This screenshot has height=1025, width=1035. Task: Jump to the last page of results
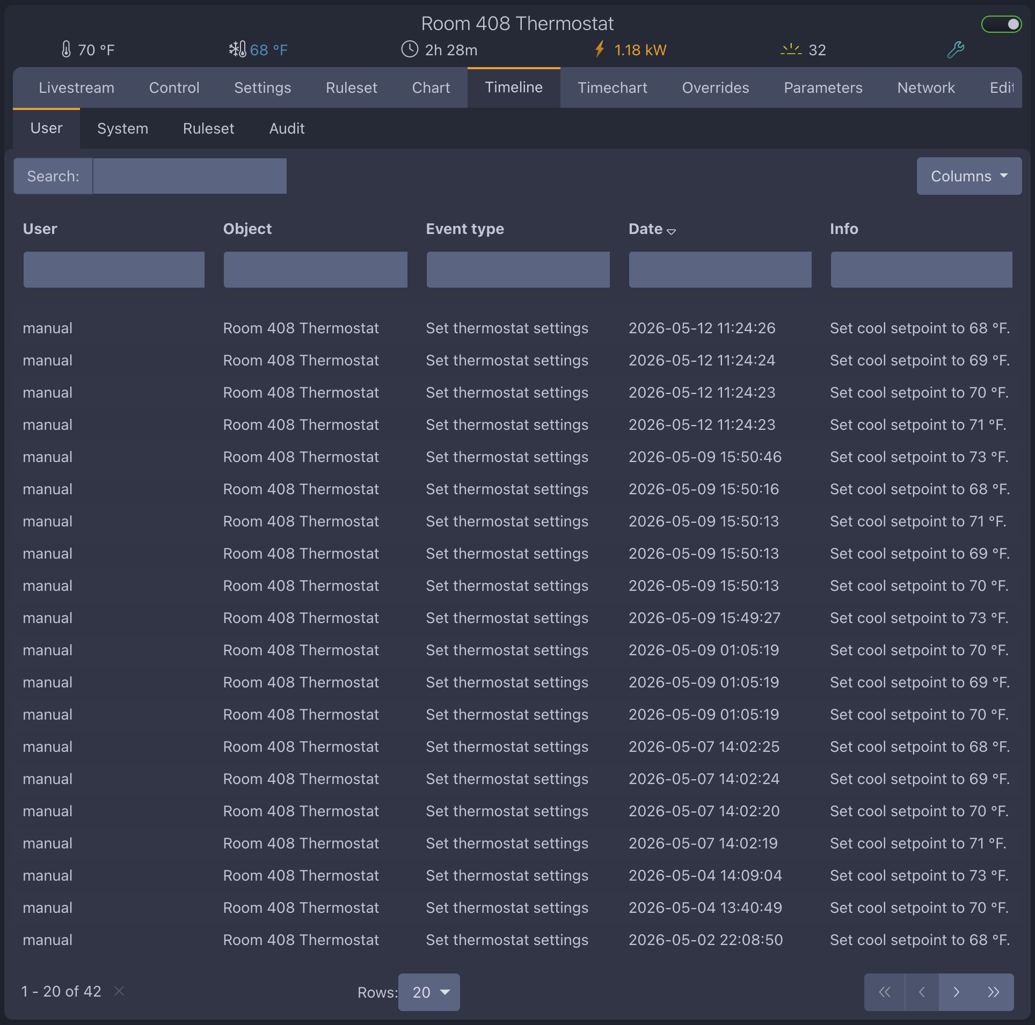click(994, 992)
